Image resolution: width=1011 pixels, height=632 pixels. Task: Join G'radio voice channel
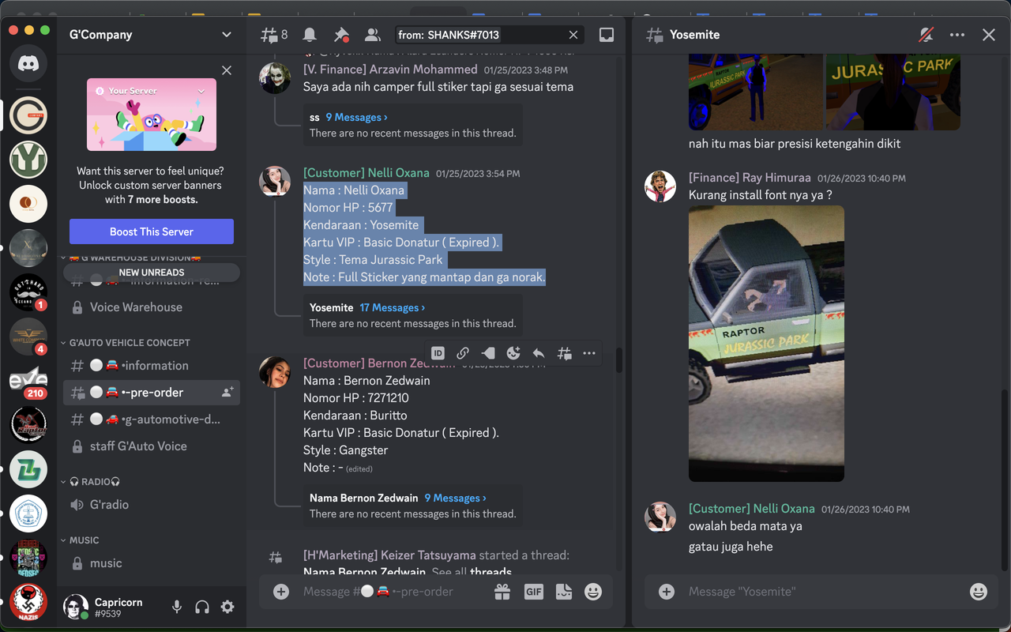152,505
